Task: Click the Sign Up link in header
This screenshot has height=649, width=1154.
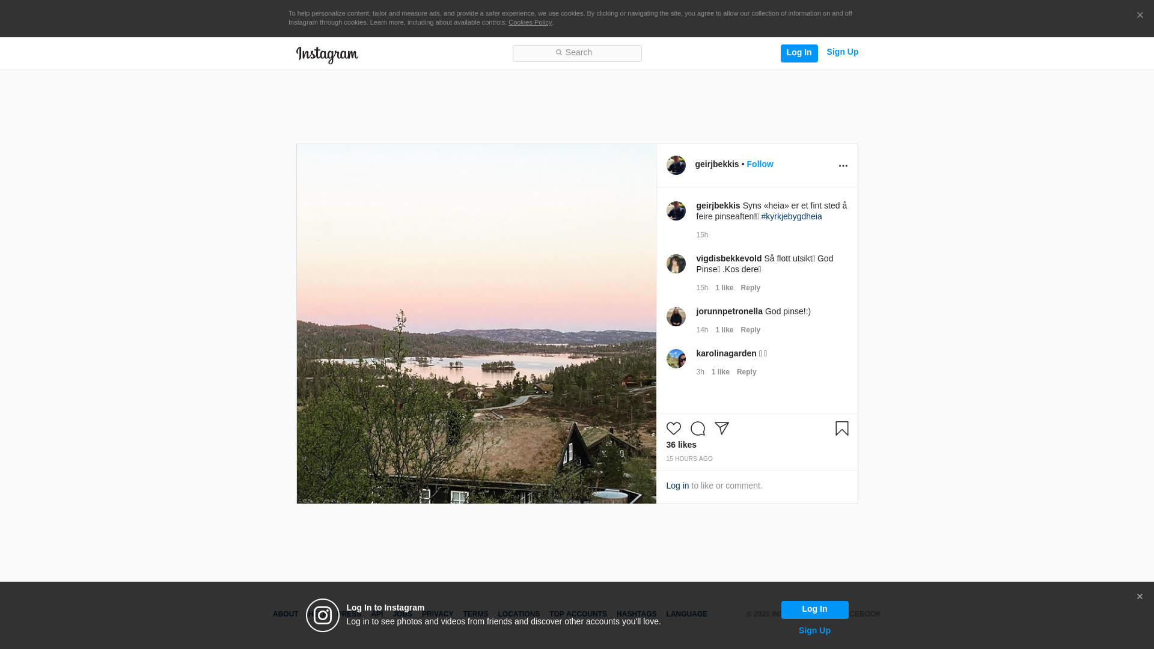Action: 842,52
